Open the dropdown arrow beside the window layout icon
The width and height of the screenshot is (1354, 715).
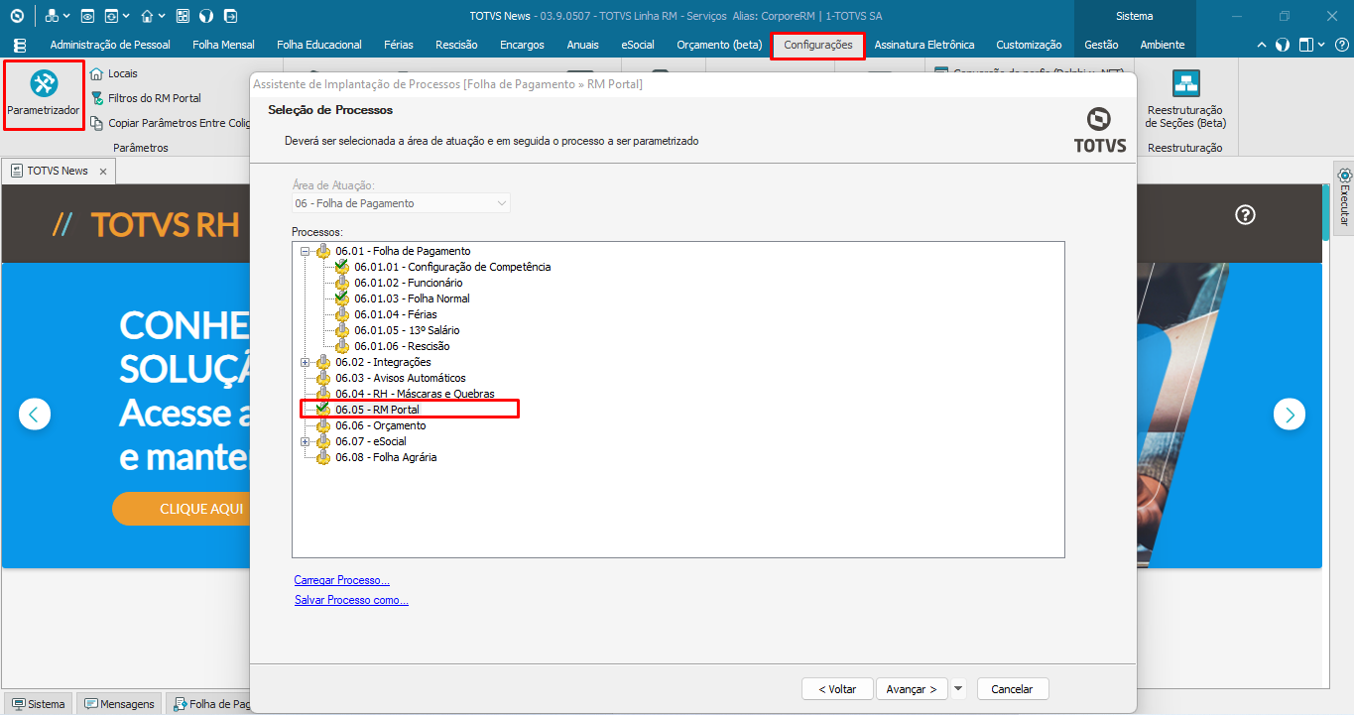(1322, 45)
